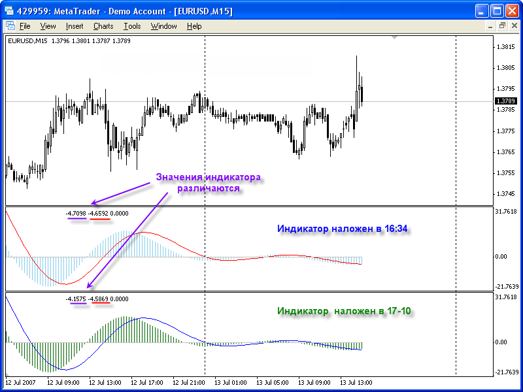Image resolution: width=523 pixels, height=392 pixels.
Task: Open the Tools menu
Action: coord(132,26)
